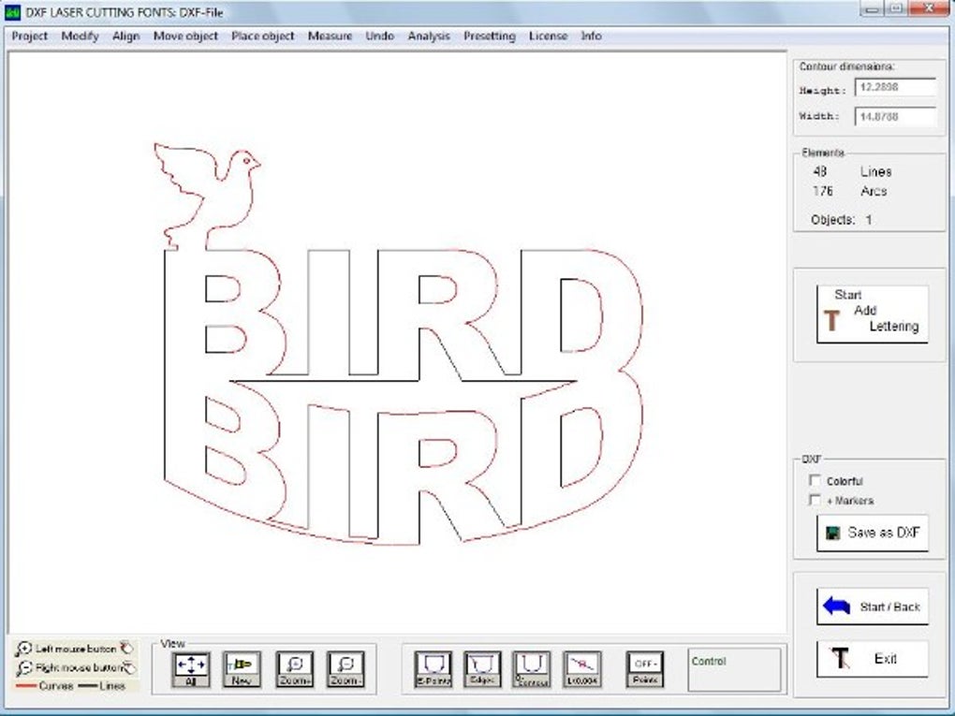Image resolution: width=955 pixels, height=716 pixels.
Task: Select the Edges analysis icon
Action: click(482, 669)
